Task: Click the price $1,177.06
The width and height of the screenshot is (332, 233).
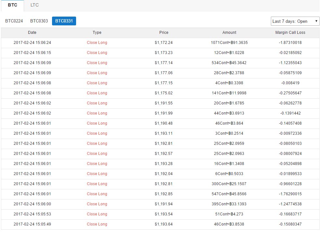Action: coord(164,73)
